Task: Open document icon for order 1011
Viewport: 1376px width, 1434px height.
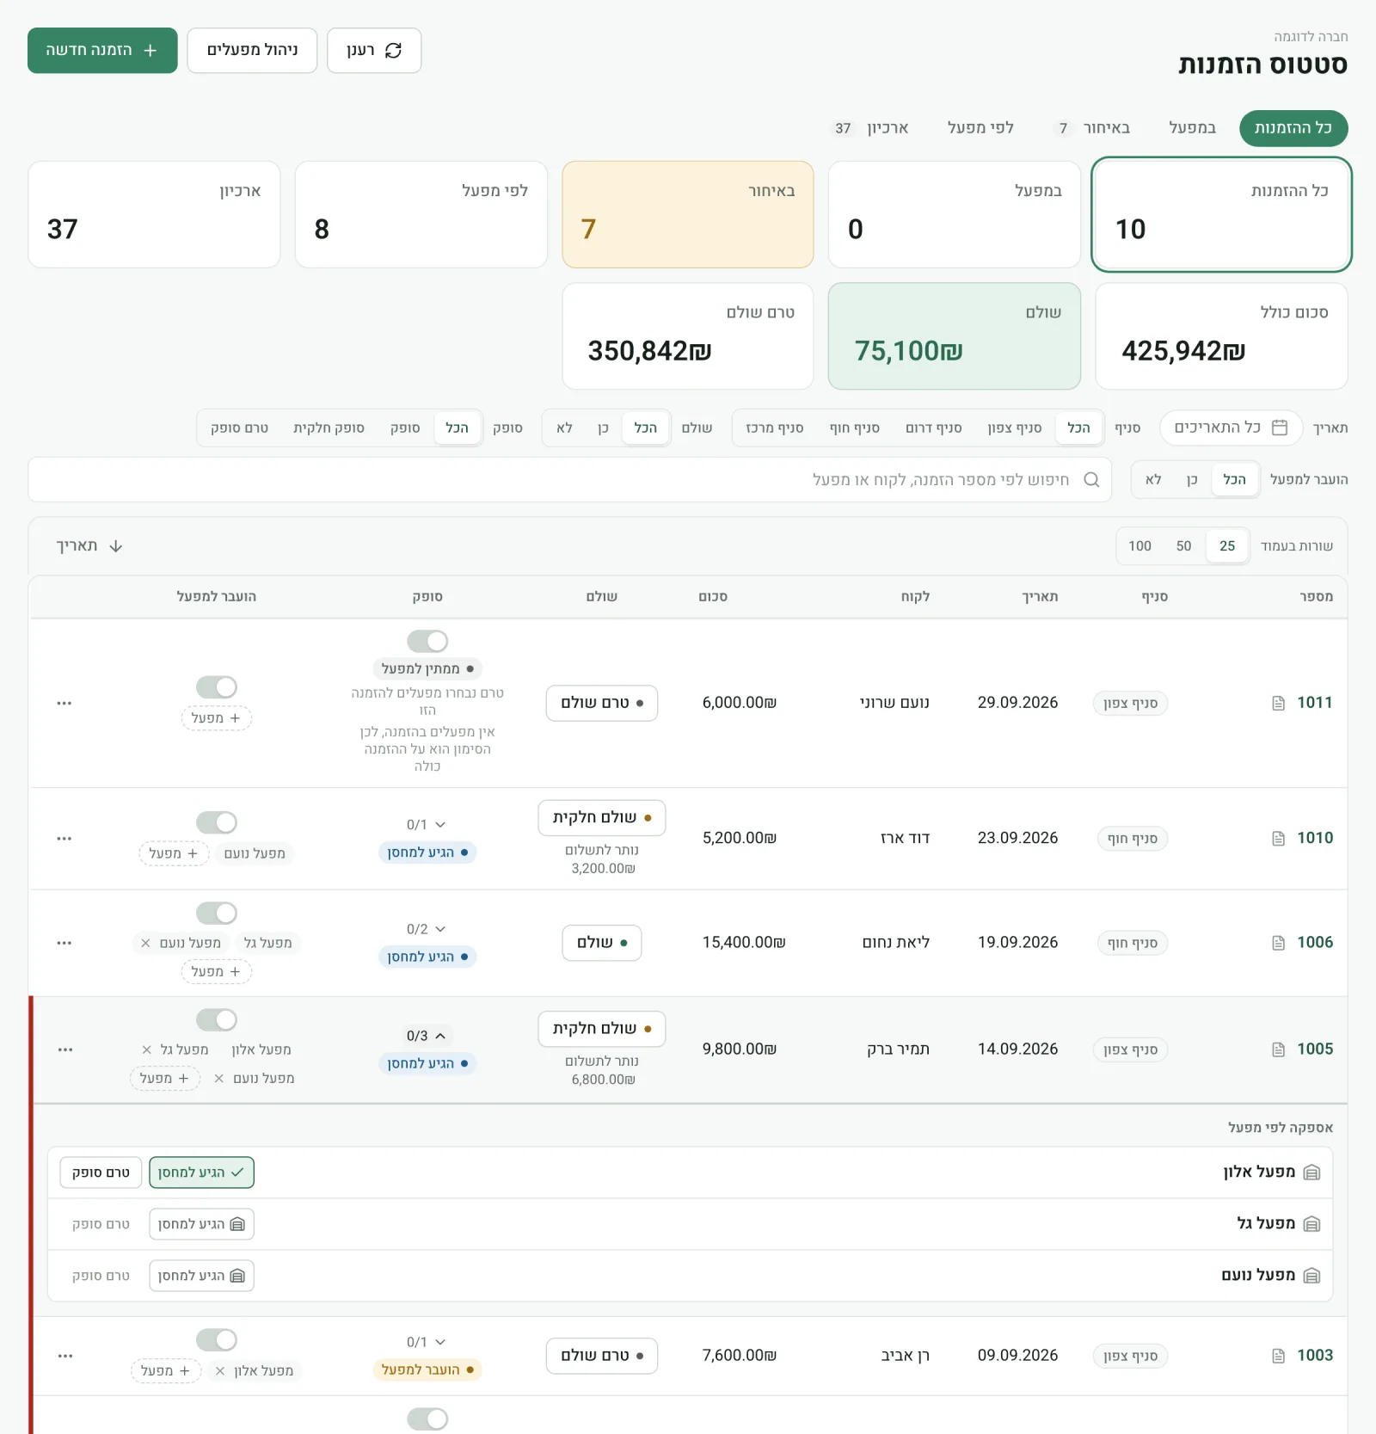Action: [x=1278, y=703]
